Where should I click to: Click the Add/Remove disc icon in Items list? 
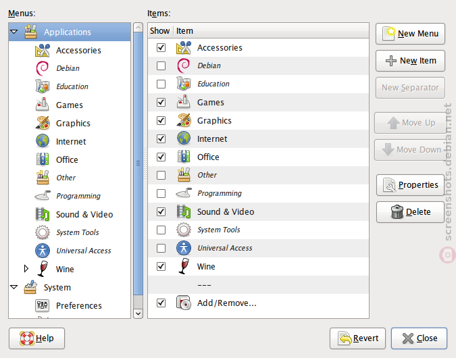pos(184,303)
